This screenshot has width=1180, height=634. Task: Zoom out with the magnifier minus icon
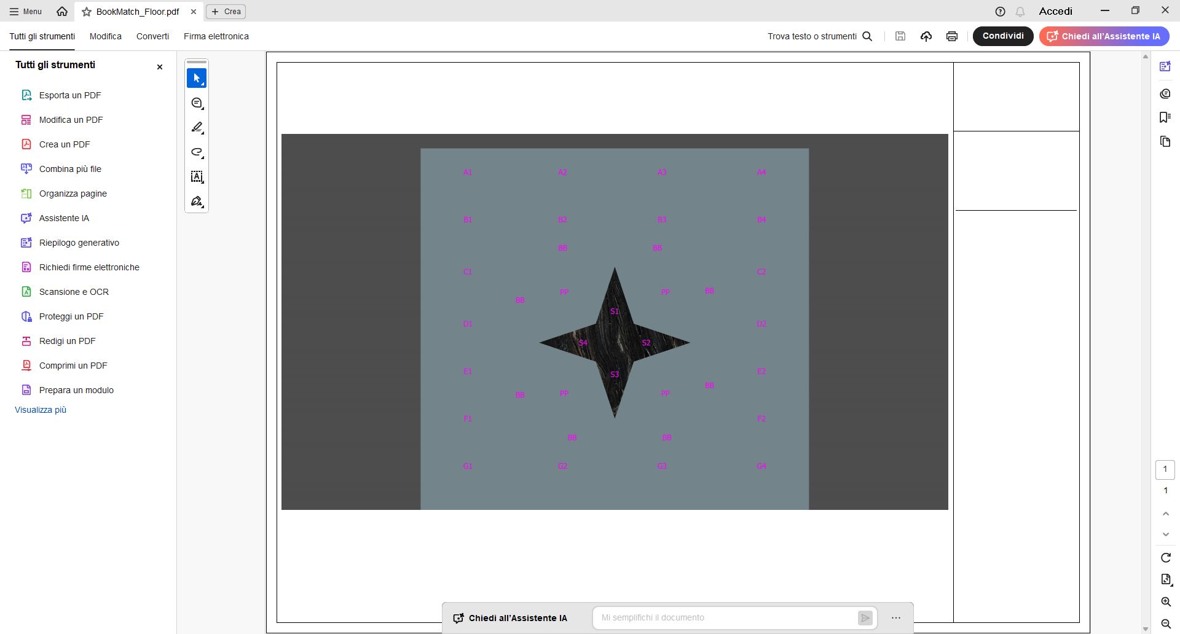point(1166,624)
